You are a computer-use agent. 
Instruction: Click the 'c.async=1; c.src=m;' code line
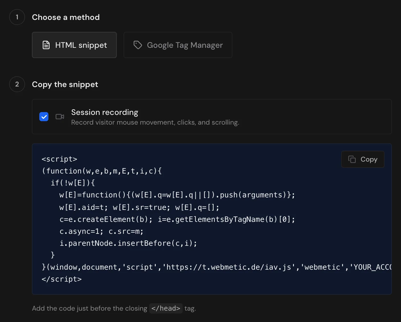pos(101,231)
